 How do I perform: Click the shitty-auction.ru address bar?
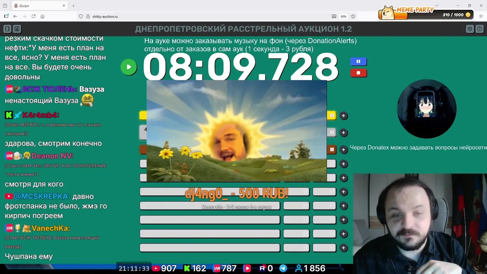[205, 16]
